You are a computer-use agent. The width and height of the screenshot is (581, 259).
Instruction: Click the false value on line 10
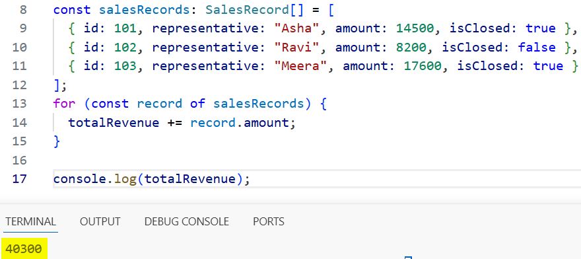tap(537, 48)
